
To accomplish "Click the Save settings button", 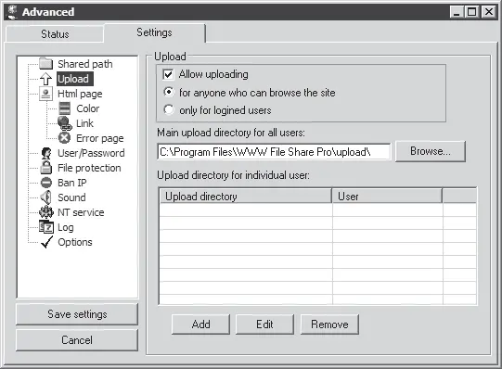I will (77, 314).
